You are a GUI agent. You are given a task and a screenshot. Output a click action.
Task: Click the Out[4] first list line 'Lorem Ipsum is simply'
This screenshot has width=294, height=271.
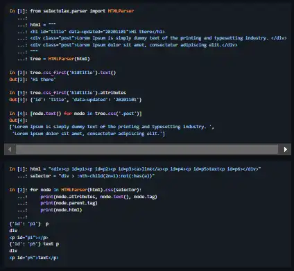point(112,127)
